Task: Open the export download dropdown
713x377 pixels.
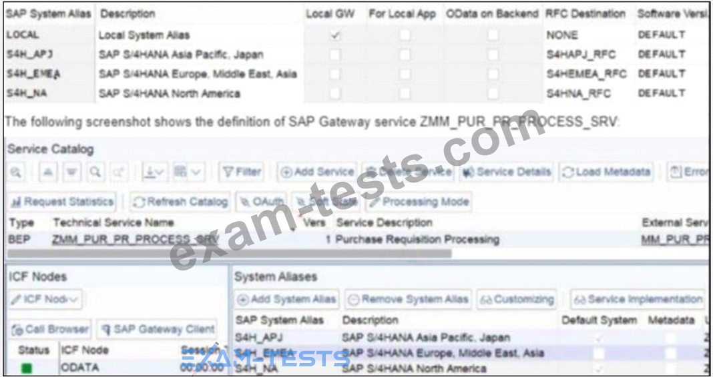Action: coord(155,173)
